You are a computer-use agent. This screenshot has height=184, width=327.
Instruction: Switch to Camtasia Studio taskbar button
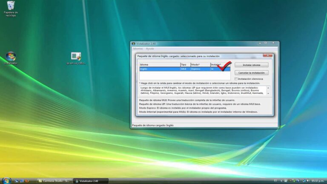point(54,181)
